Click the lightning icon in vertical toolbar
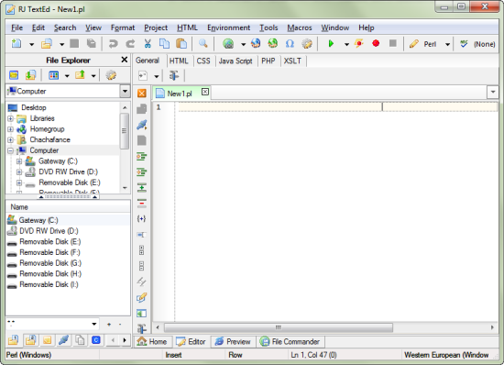The width and height of the screenshot is (504, 365). (x=141, y=282)
